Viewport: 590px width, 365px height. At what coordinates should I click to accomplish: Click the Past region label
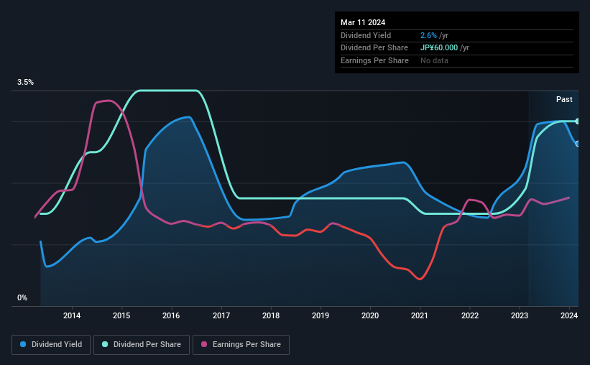564,99
